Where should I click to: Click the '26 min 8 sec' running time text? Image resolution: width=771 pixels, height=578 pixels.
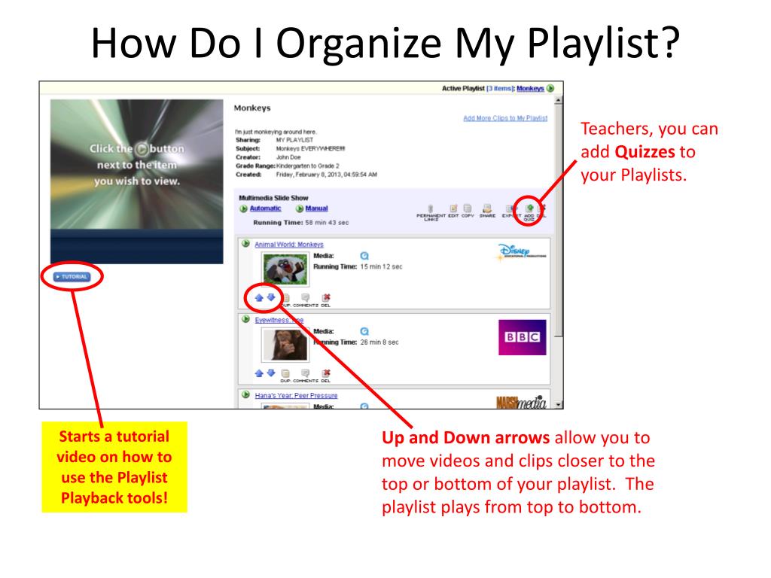[379, 342]
